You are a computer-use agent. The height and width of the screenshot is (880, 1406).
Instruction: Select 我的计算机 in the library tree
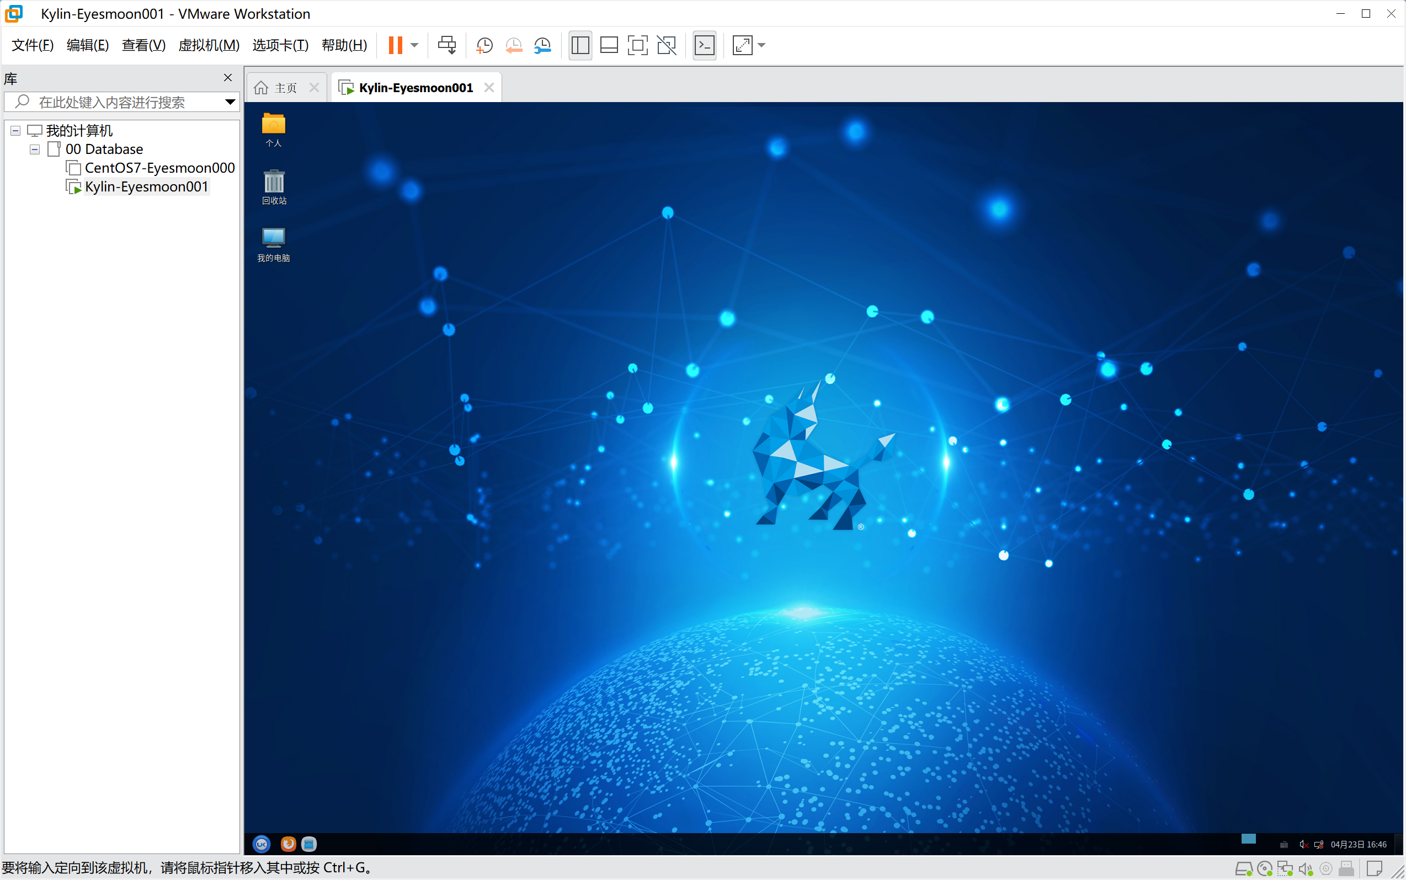[79, 130]
